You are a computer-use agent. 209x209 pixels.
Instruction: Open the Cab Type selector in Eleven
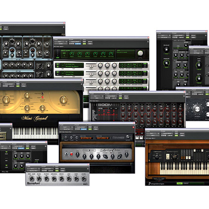click(x=102, y=138)
